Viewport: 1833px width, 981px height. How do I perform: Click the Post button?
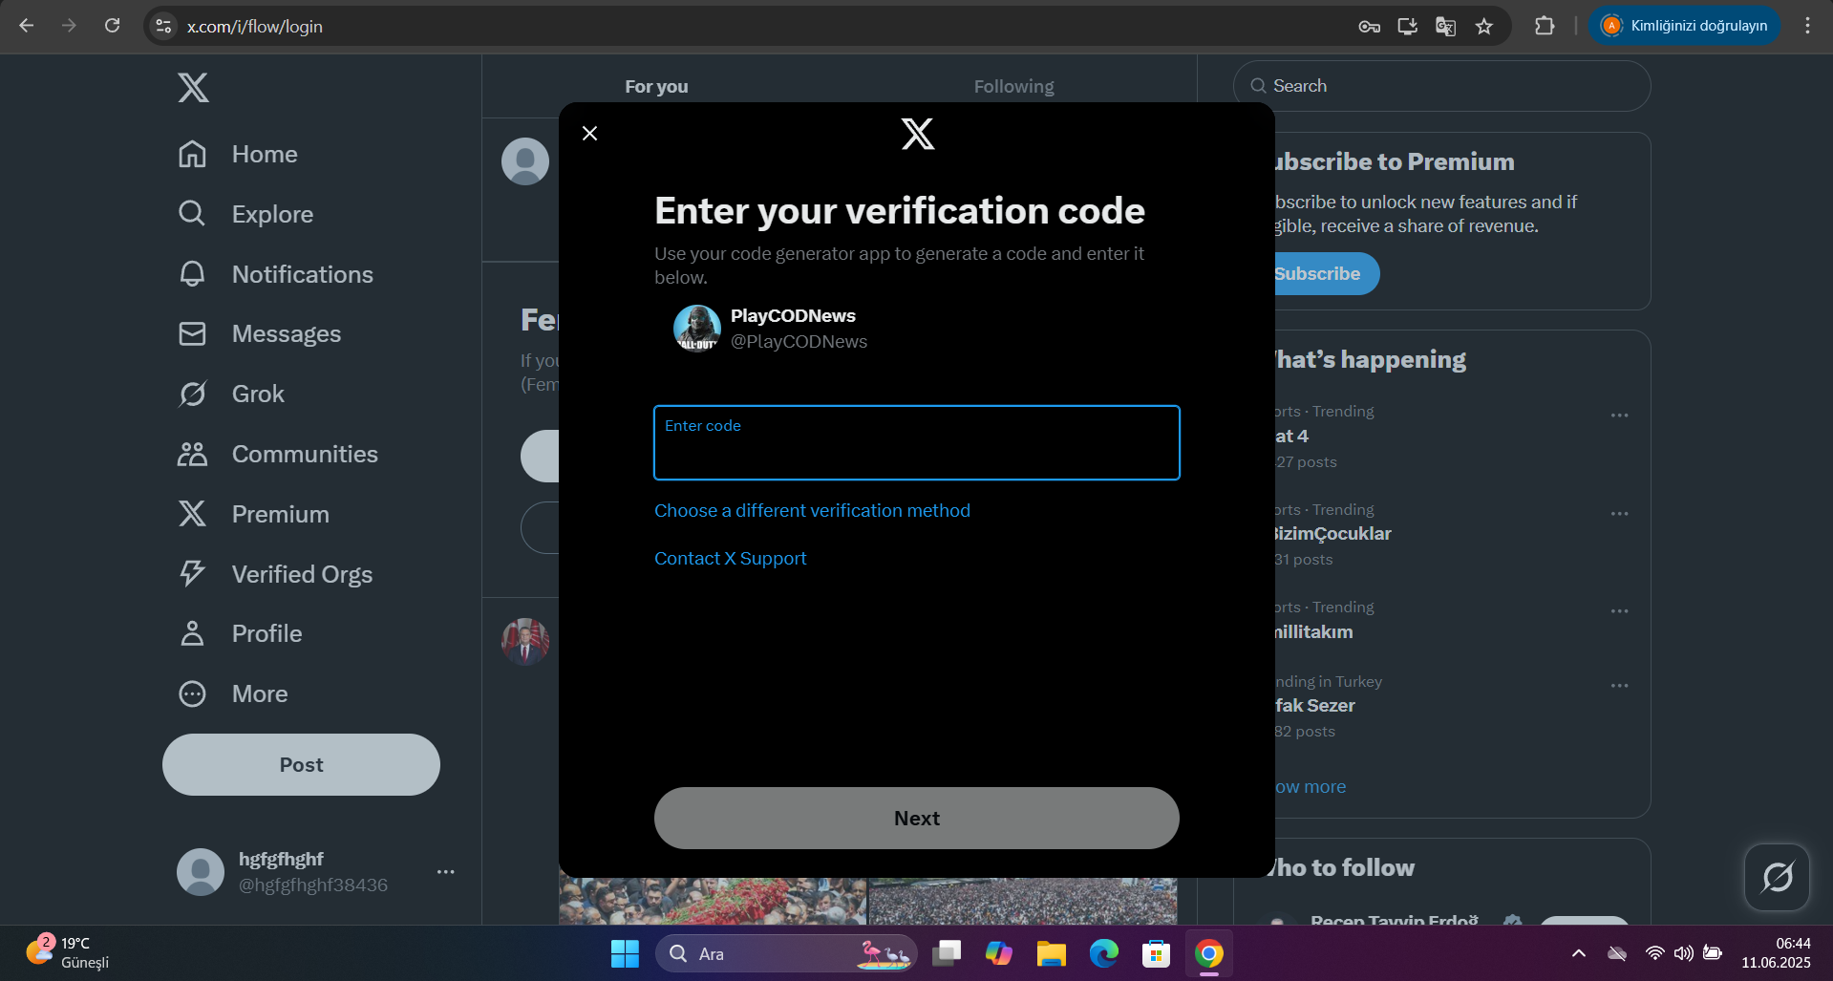(x=301, y=765)
